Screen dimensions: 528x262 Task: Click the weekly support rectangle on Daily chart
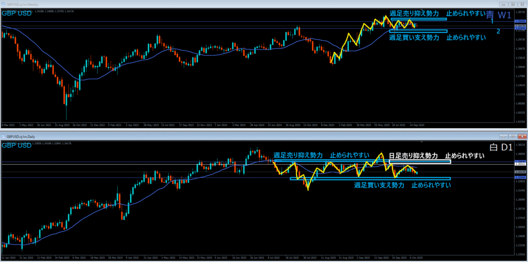370,179
